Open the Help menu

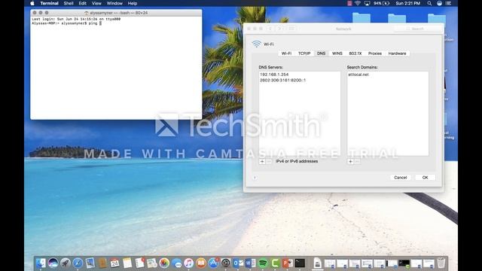click(133, 3)
